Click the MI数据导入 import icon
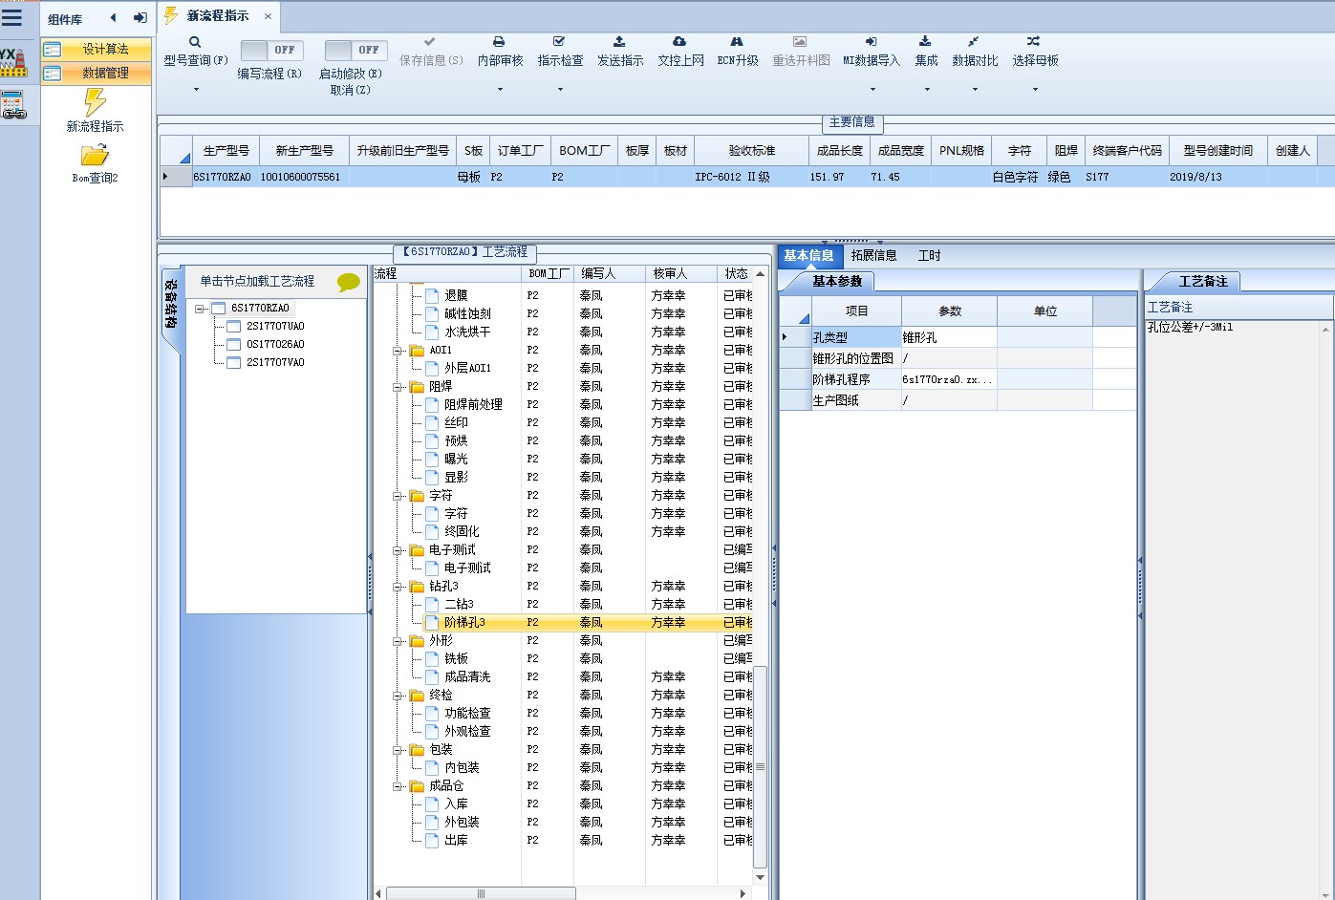 (x=871, y=42)
